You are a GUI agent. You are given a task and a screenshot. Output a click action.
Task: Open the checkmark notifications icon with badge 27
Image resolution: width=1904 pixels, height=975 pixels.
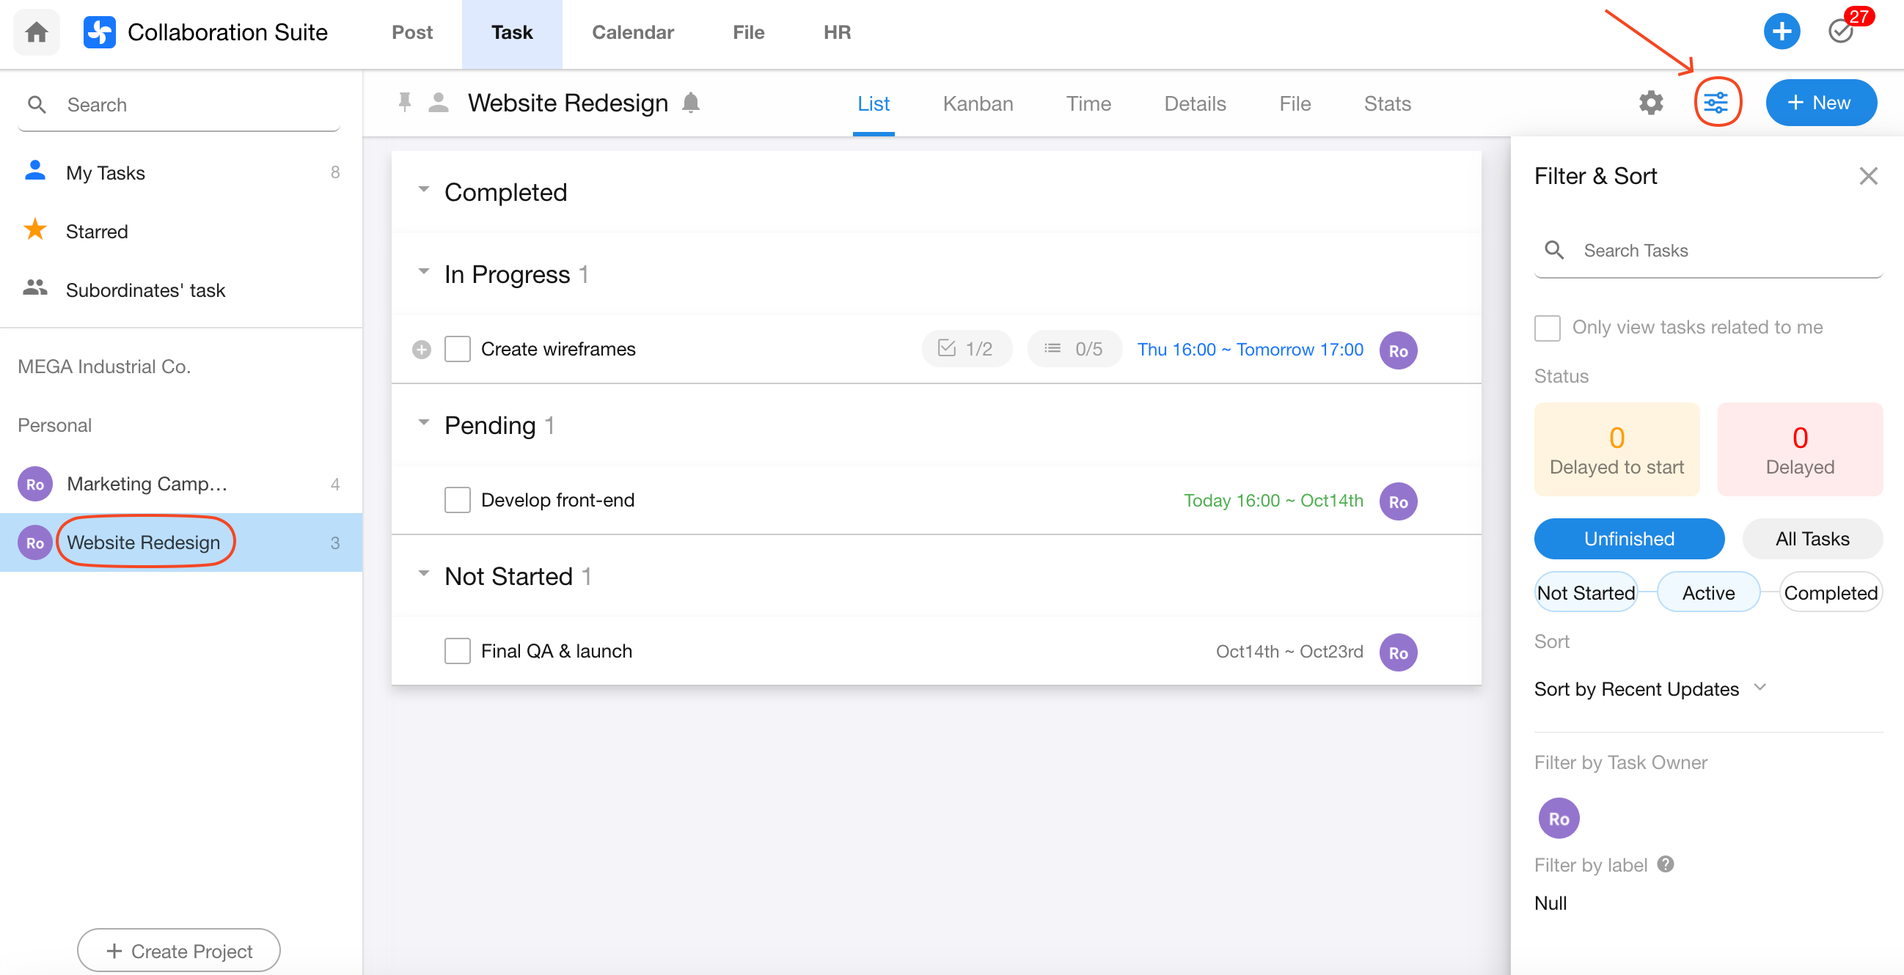click(x=1840, y=32)
